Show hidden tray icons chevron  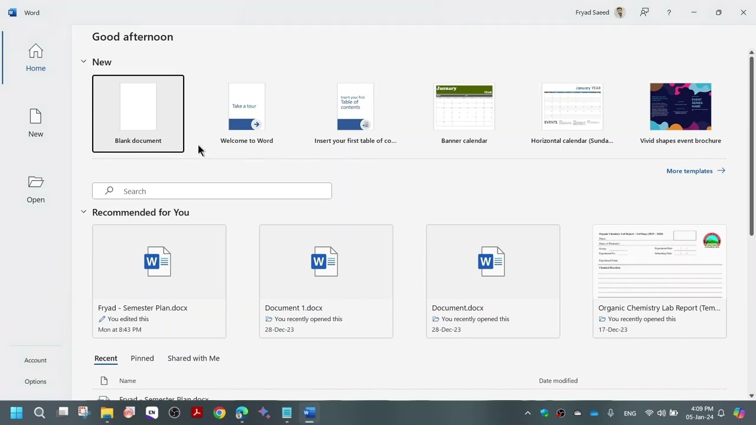point(527,413)
